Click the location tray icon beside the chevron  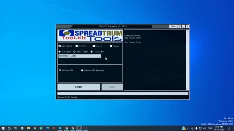192,128
